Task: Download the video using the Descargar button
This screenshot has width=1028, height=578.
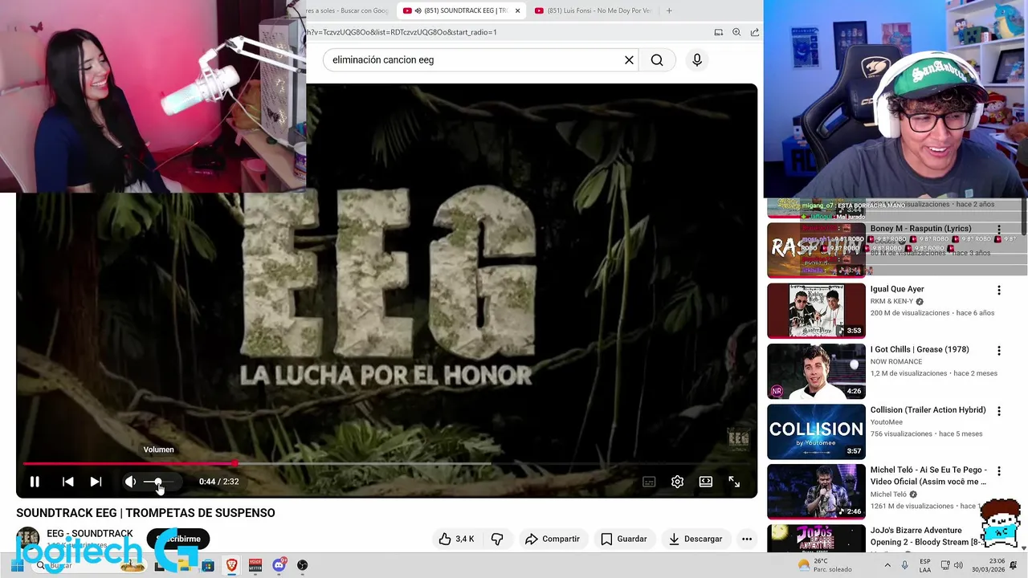Action: click(695, 539)
